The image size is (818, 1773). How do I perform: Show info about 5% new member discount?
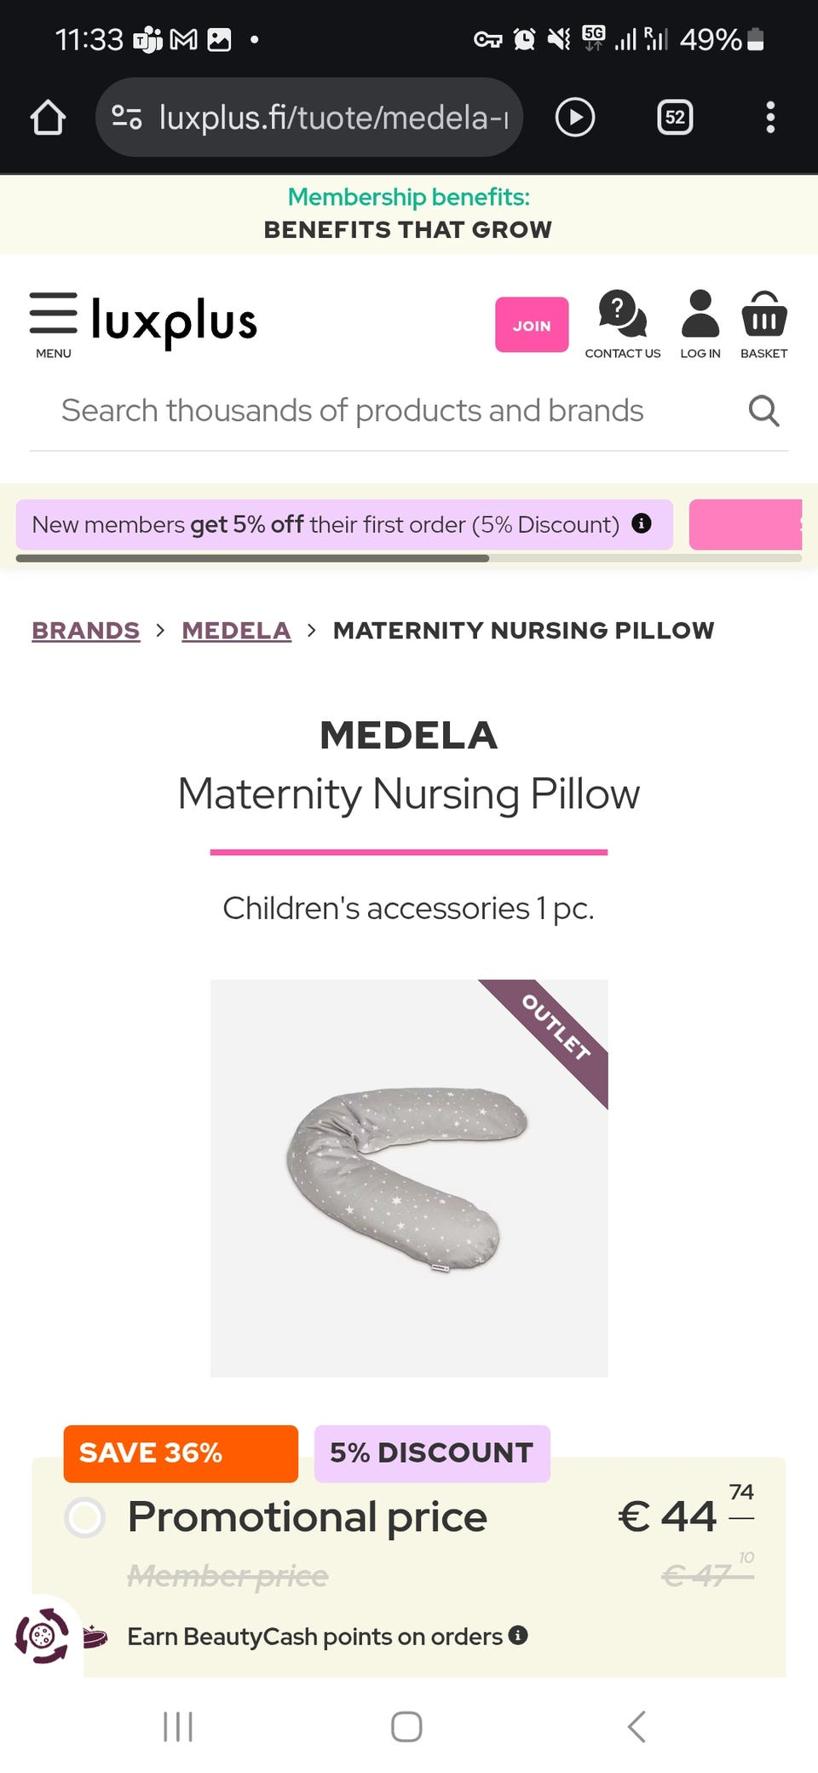point(642,523)
